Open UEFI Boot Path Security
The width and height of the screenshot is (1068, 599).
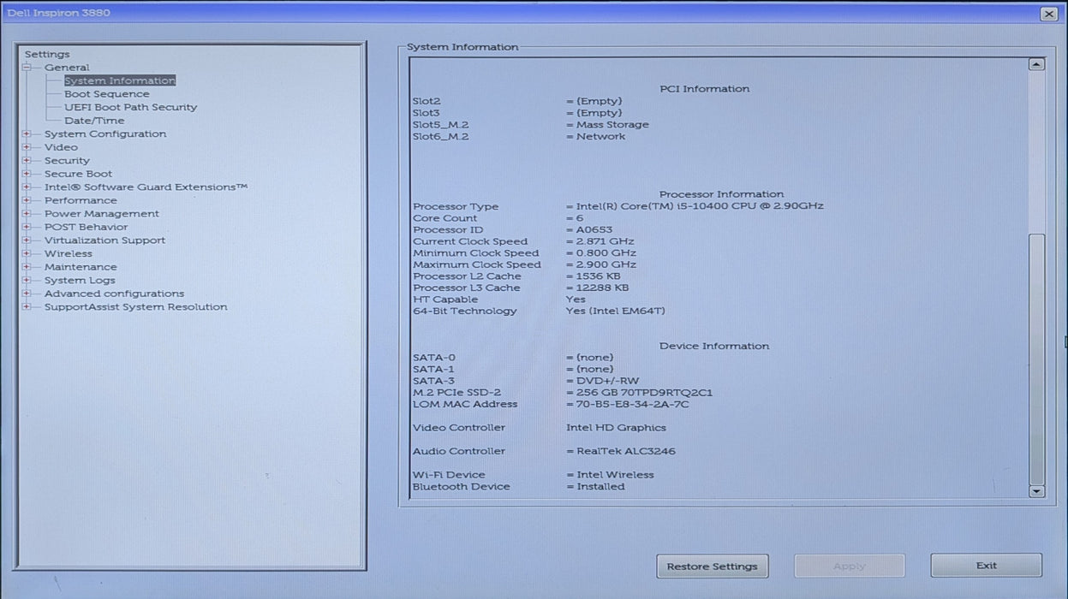point(130,107)
